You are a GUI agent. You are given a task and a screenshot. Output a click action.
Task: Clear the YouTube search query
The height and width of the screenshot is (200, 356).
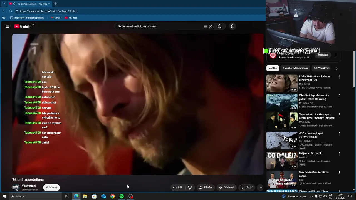[211, 26]
